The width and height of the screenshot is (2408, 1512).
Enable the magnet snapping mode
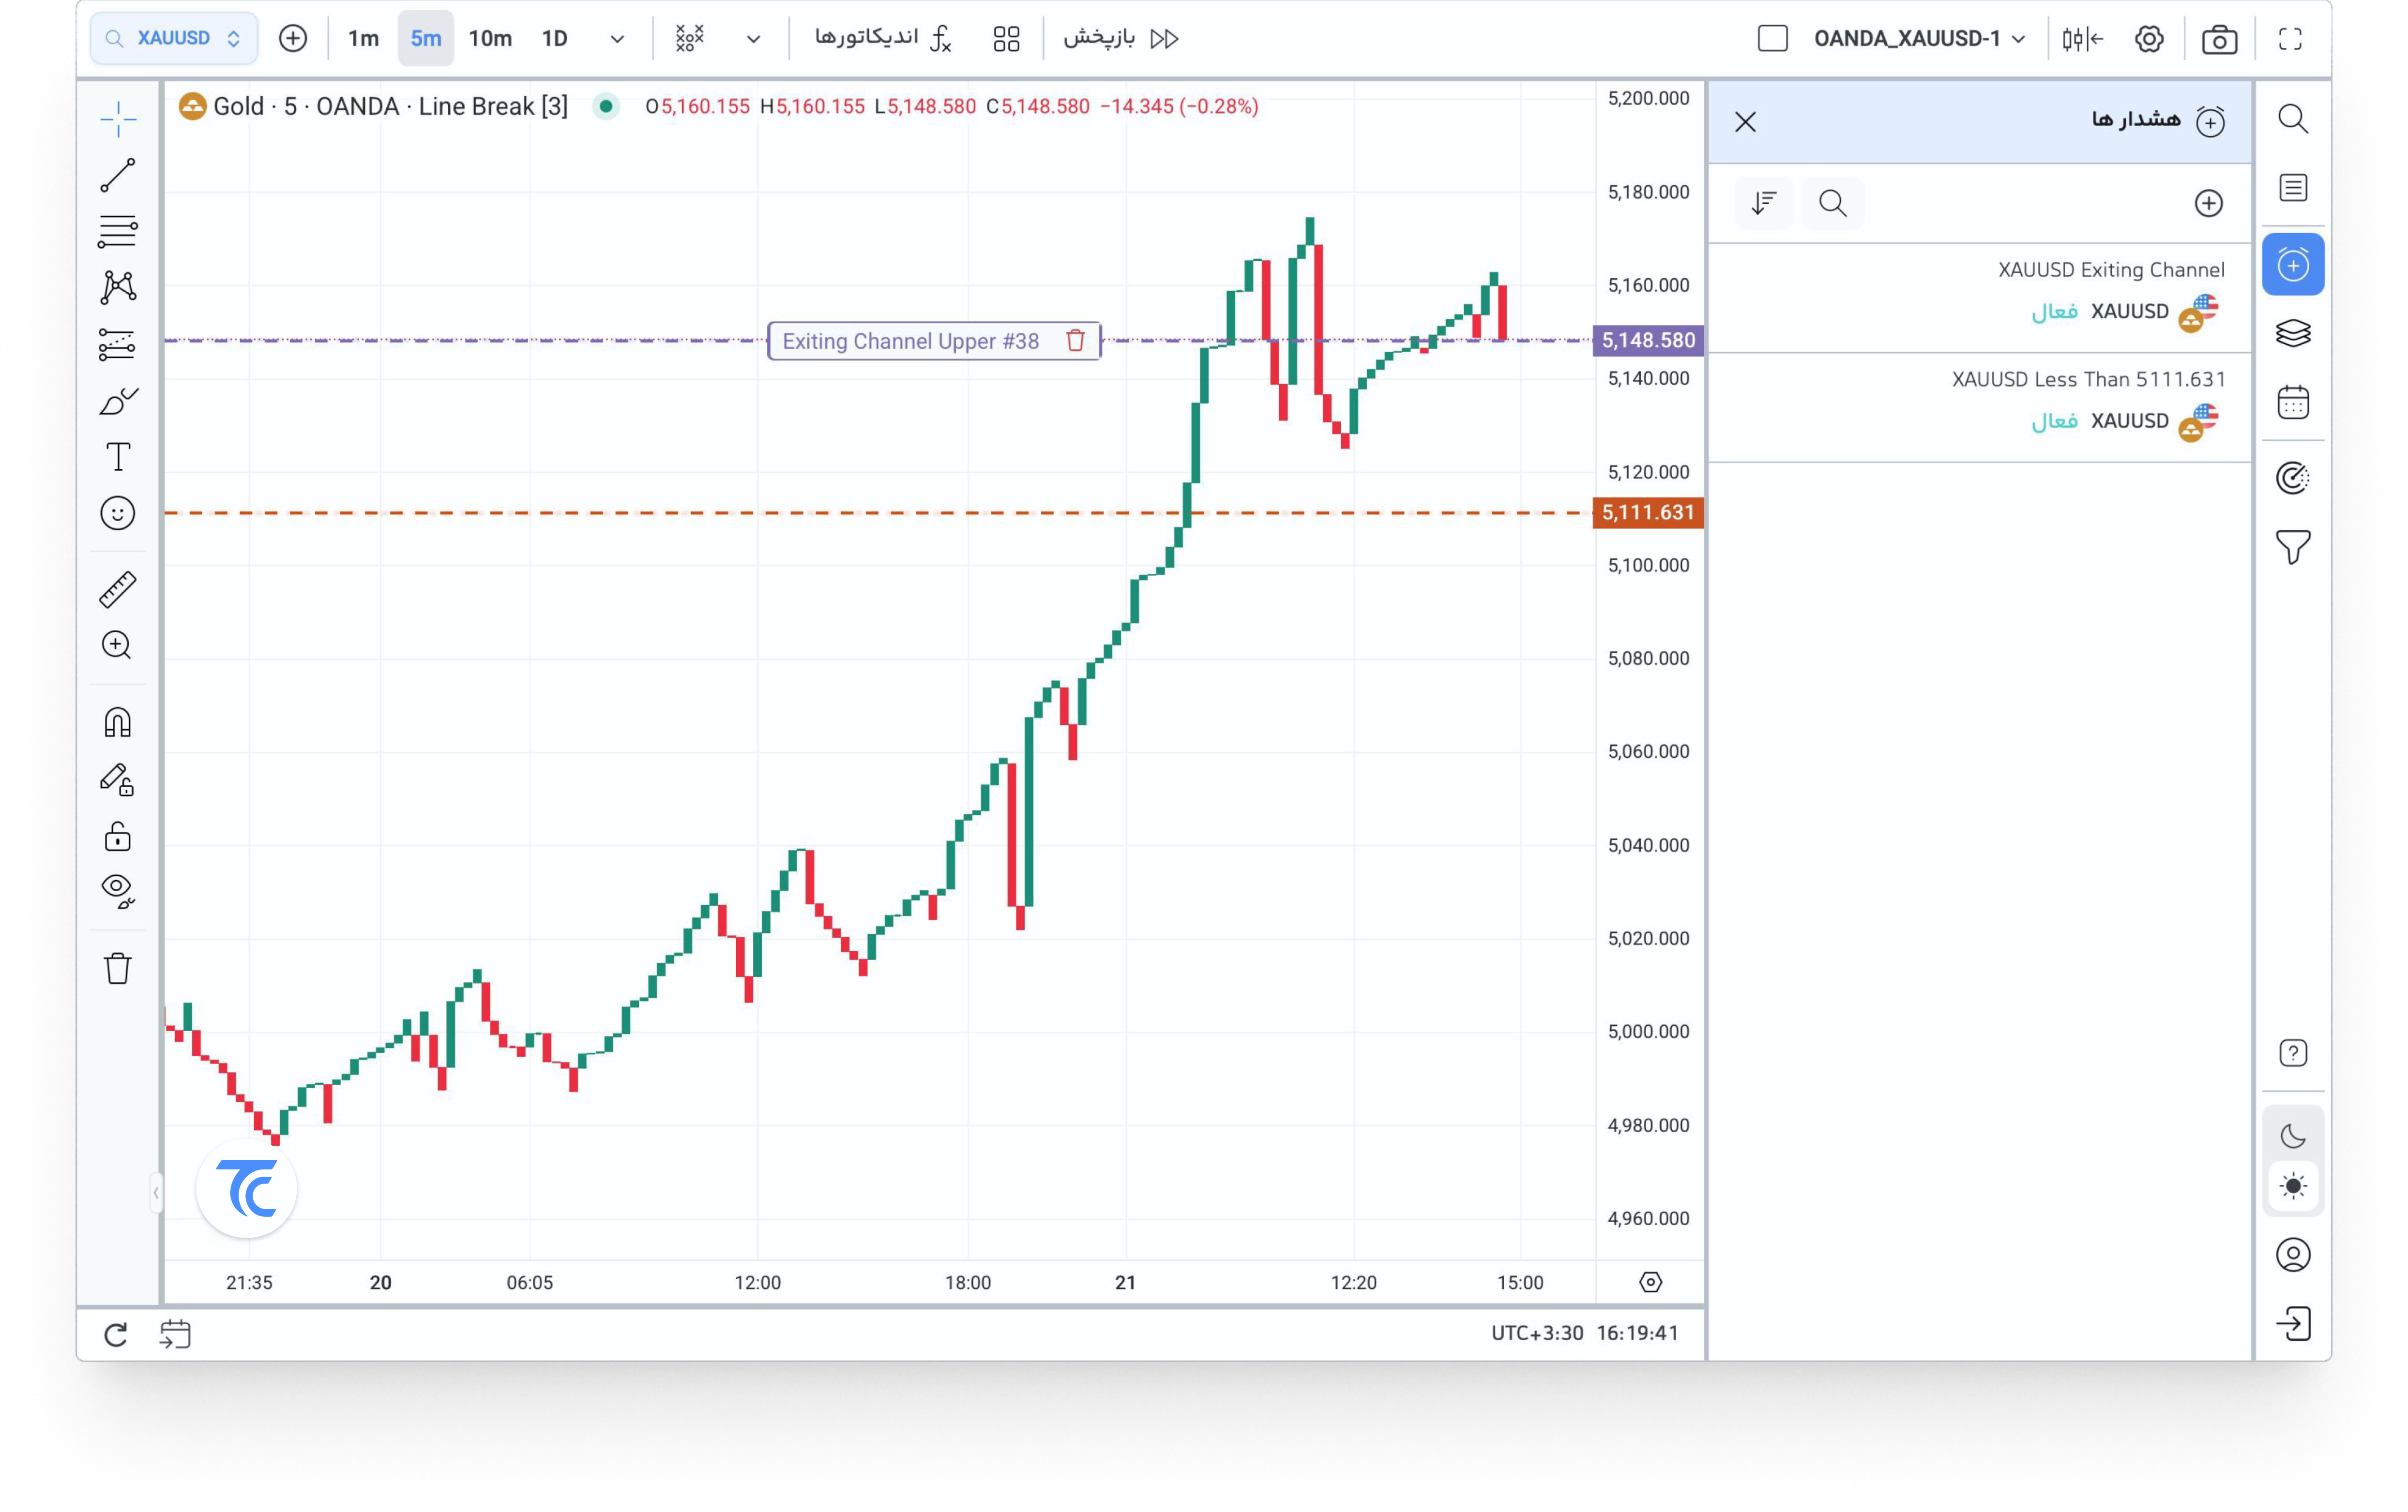point(117,722)
